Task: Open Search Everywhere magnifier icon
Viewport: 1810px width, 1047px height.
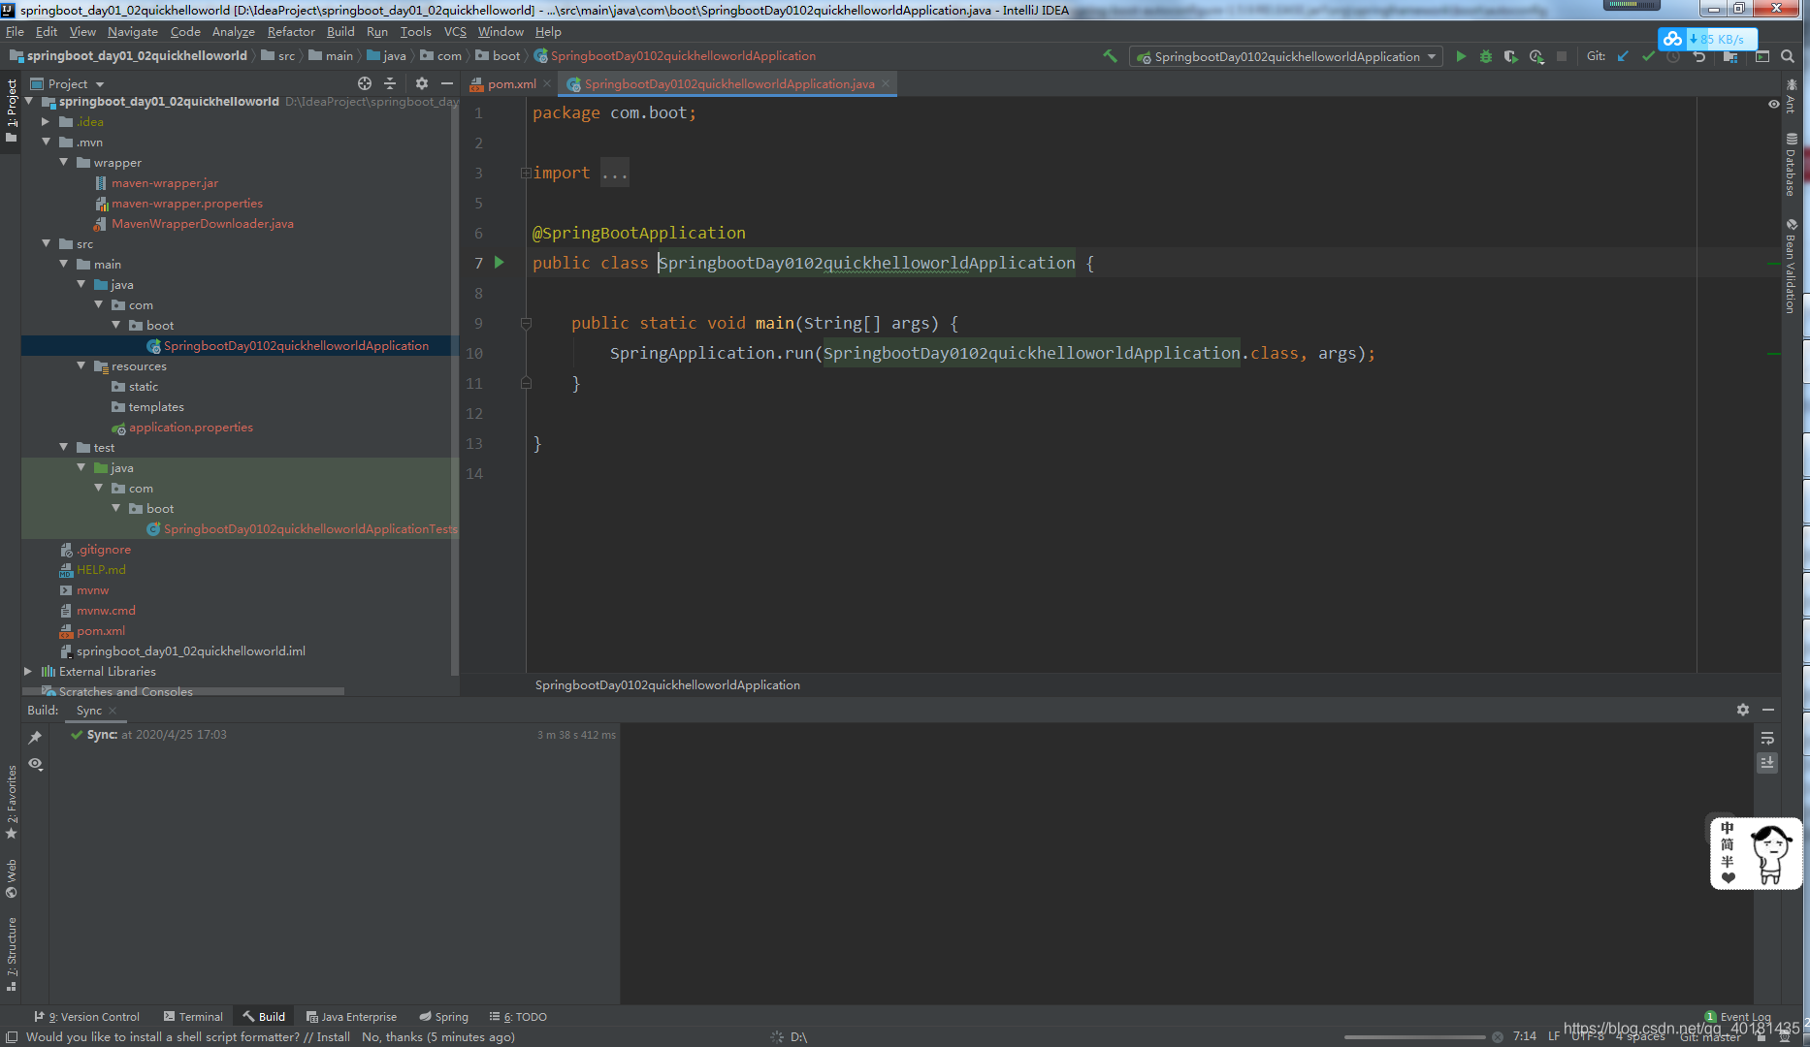Action: [1788, 56]
